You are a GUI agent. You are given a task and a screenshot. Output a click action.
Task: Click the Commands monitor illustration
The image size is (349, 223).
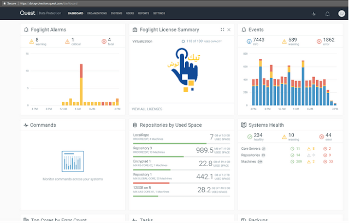click(73, 161)
